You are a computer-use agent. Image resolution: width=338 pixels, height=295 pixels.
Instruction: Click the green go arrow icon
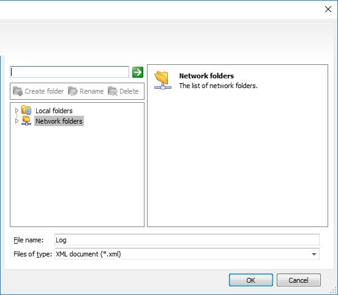138,72
